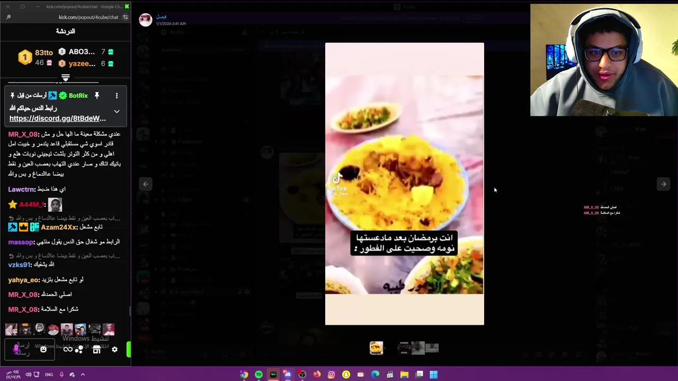Collapse the leaderboard with the lines-and-triangle handle

click(x=66, y=78)
